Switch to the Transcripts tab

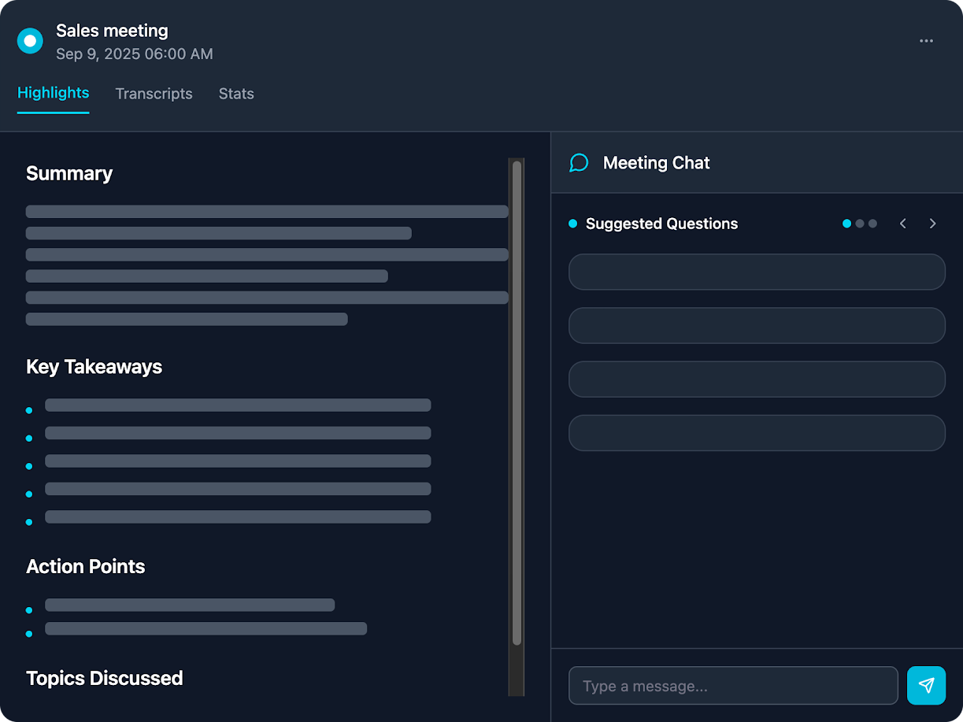pos(154,94)
